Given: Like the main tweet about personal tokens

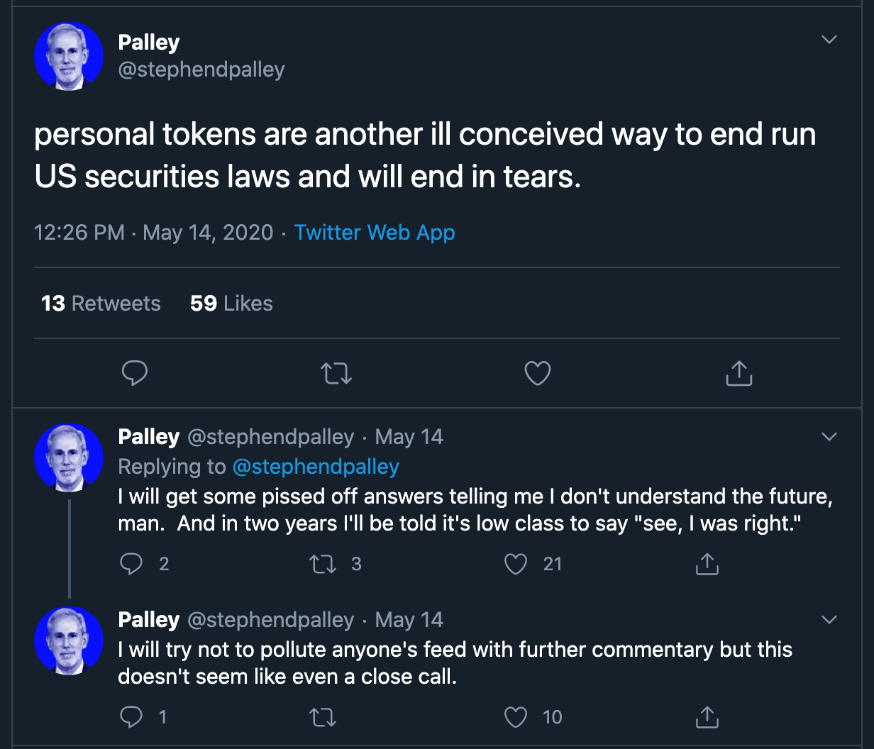Looking at the screenshot, I should click(537, 373).
